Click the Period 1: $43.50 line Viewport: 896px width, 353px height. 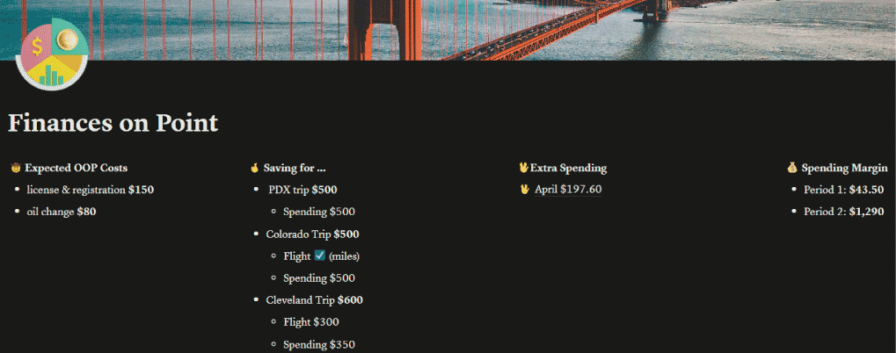click(x=843, y=190)
